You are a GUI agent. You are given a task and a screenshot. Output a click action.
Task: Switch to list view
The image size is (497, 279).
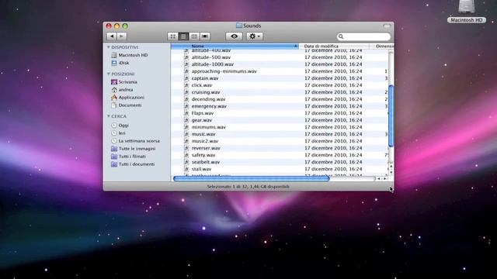[x=183, y=36]
